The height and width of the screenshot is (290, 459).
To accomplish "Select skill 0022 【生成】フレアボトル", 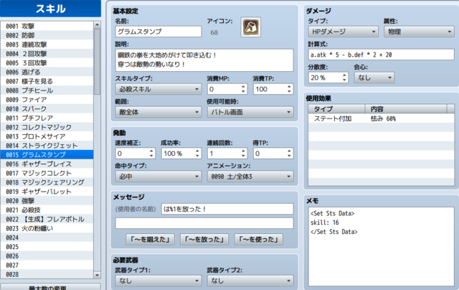I will pyautogui.click(x=47, y=219).
